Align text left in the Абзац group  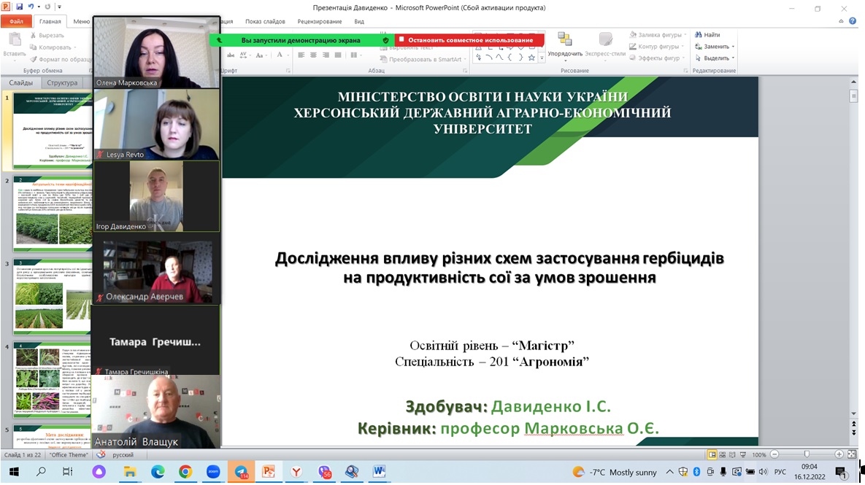301,55
